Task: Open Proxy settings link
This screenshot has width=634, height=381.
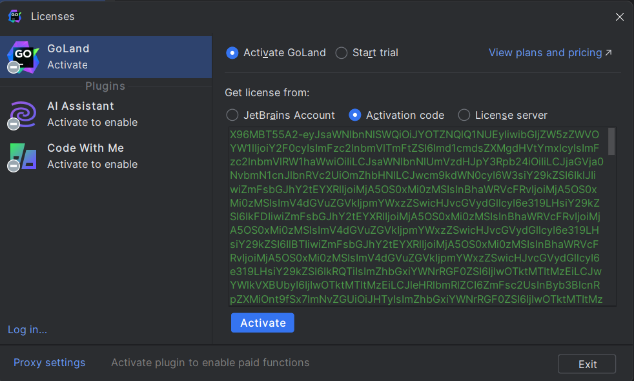Action: click(49, 362)
